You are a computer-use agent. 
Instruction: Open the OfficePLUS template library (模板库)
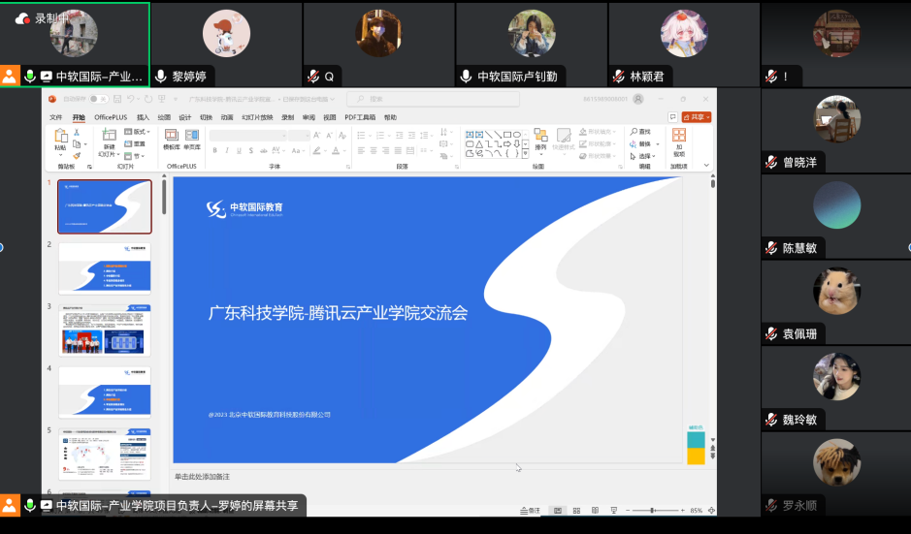click(x=172, y=140)
